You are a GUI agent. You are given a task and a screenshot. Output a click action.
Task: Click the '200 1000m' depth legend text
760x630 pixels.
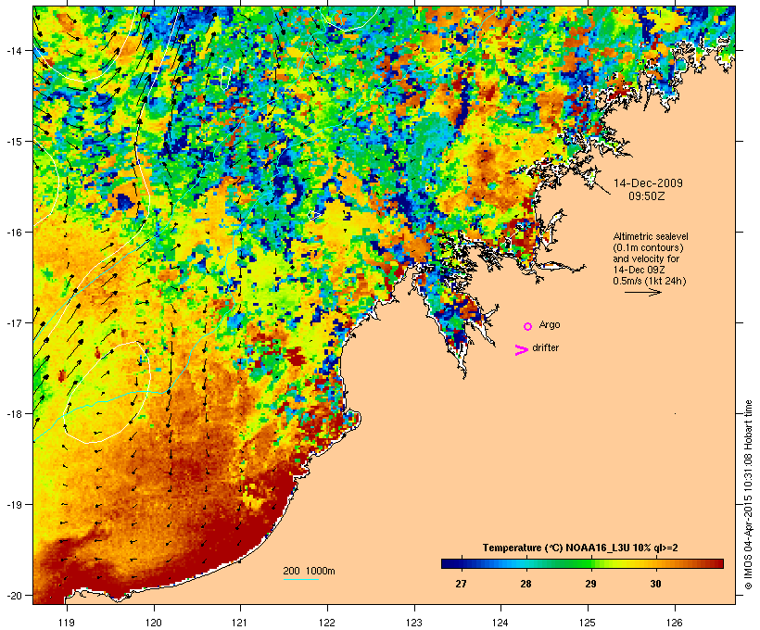point(309,571)
